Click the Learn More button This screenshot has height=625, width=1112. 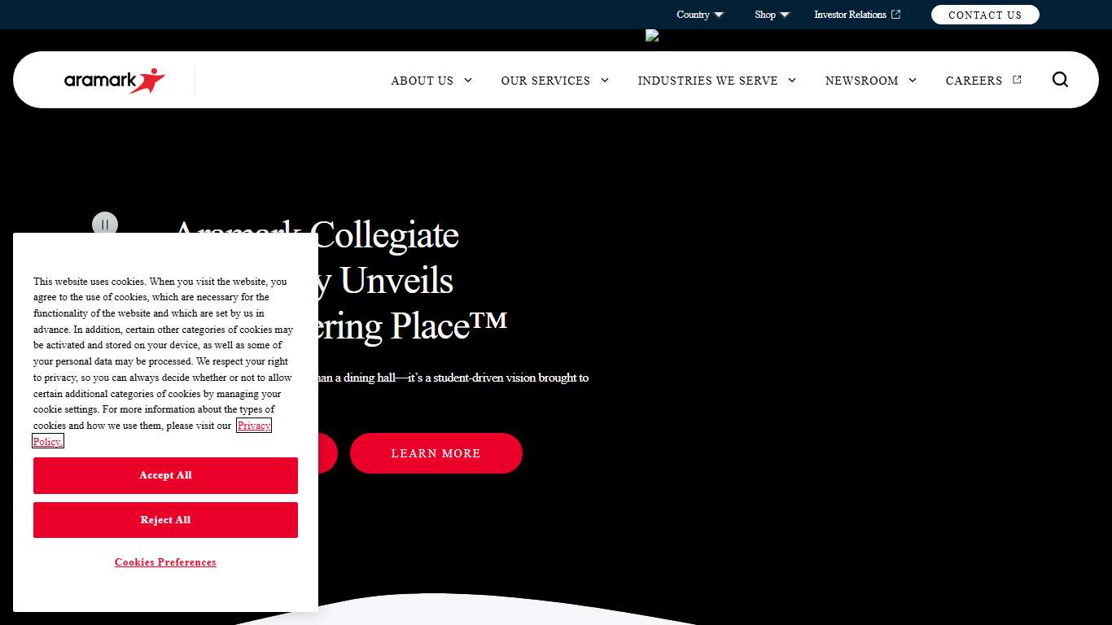click(436, 453)
